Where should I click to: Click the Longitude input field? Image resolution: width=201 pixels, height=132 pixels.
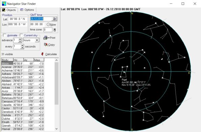click(x=18, y=24)
